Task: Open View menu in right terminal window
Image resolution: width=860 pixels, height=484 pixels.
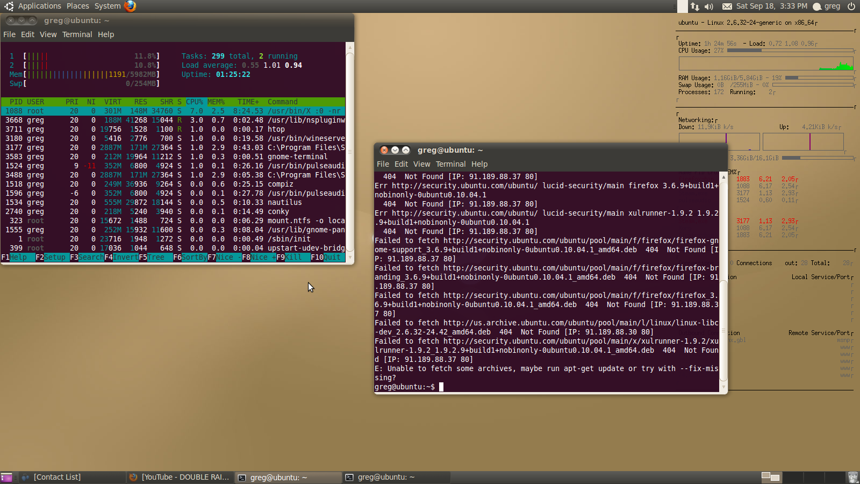Action: click(421, 164)
